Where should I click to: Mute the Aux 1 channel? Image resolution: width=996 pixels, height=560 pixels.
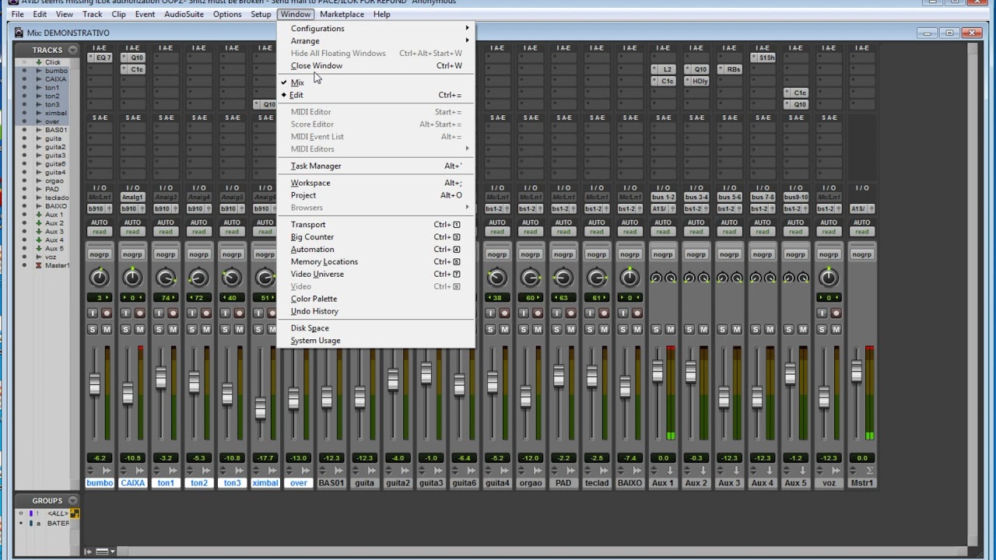click(x=670, y=329)
